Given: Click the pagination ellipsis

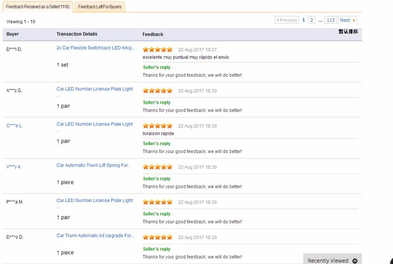Looking at the screenshot, I should 320,21.
